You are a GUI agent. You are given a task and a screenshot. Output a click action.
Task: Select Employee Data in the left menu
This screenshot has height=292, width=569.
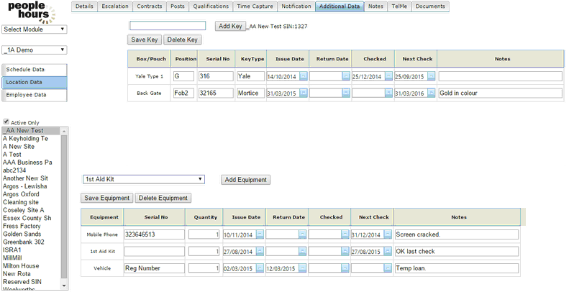[35, 94]
